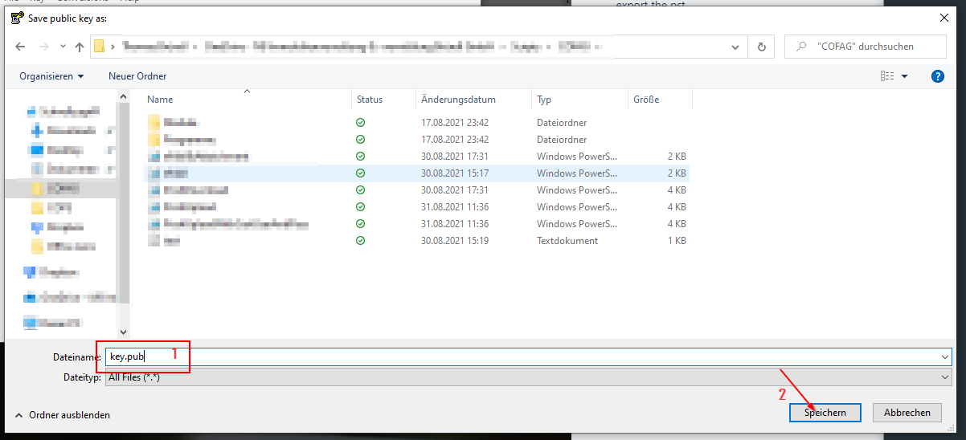Screen dimensions: 966x440
Task: Click the search magnifier icon
Action: [x=800, y=47]
